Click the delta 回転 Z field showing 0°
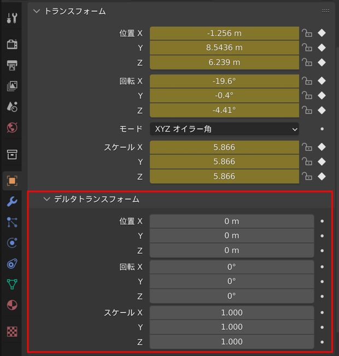This screenshot has height=356, width=339. coord(232,296)
